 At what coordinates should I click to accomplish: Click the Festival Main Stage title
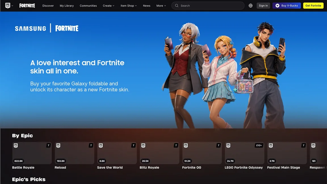click(x=284, y=168)
